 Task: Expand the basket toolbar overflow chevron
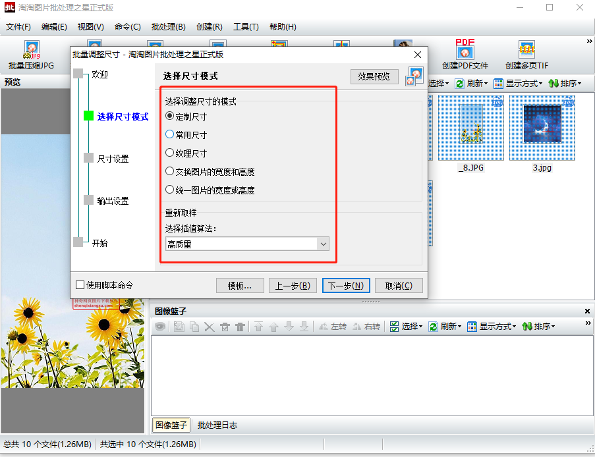click(588, 323)
